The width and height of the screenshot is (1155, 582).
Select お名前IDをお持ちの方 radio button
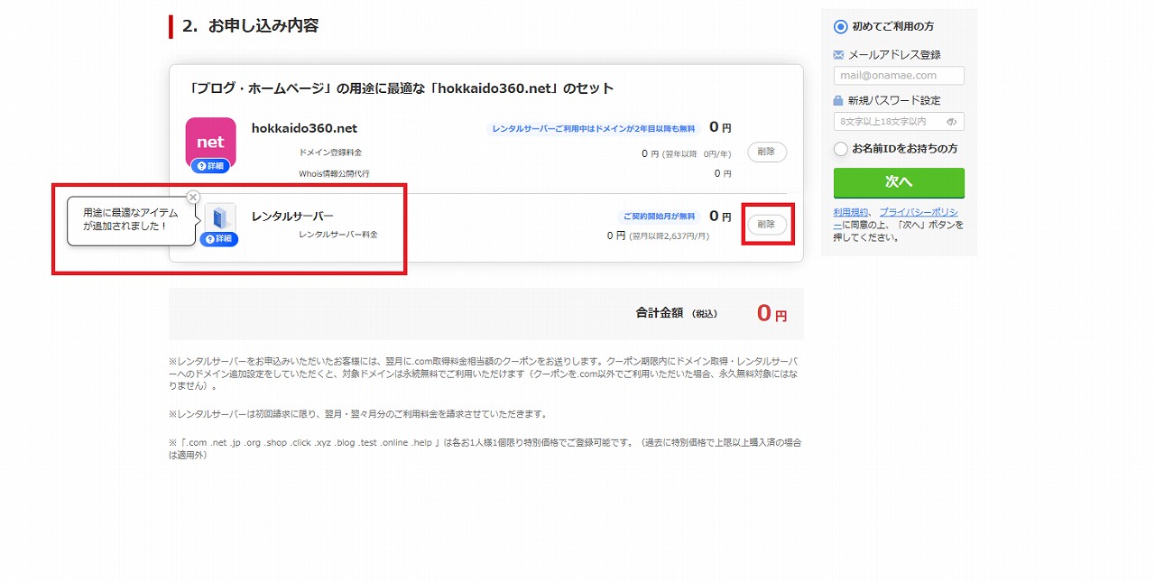[841, 149]
